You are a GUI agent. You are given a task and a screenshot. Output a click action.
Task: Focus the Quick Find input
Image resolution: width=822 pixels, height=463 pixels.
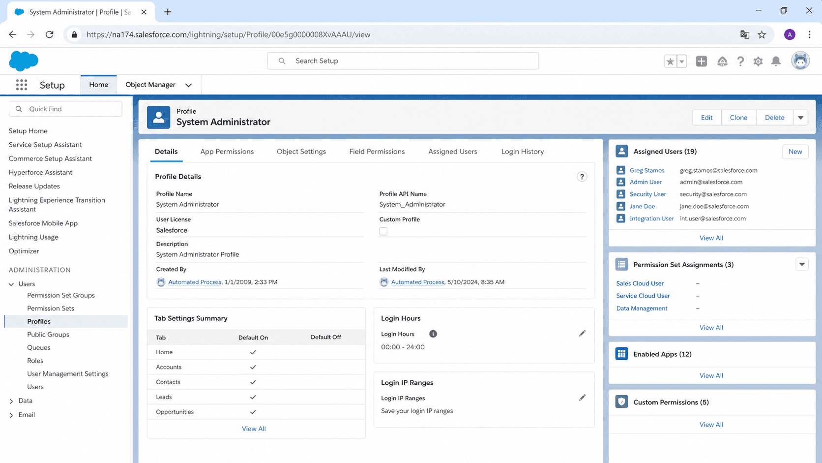(65, 109)
